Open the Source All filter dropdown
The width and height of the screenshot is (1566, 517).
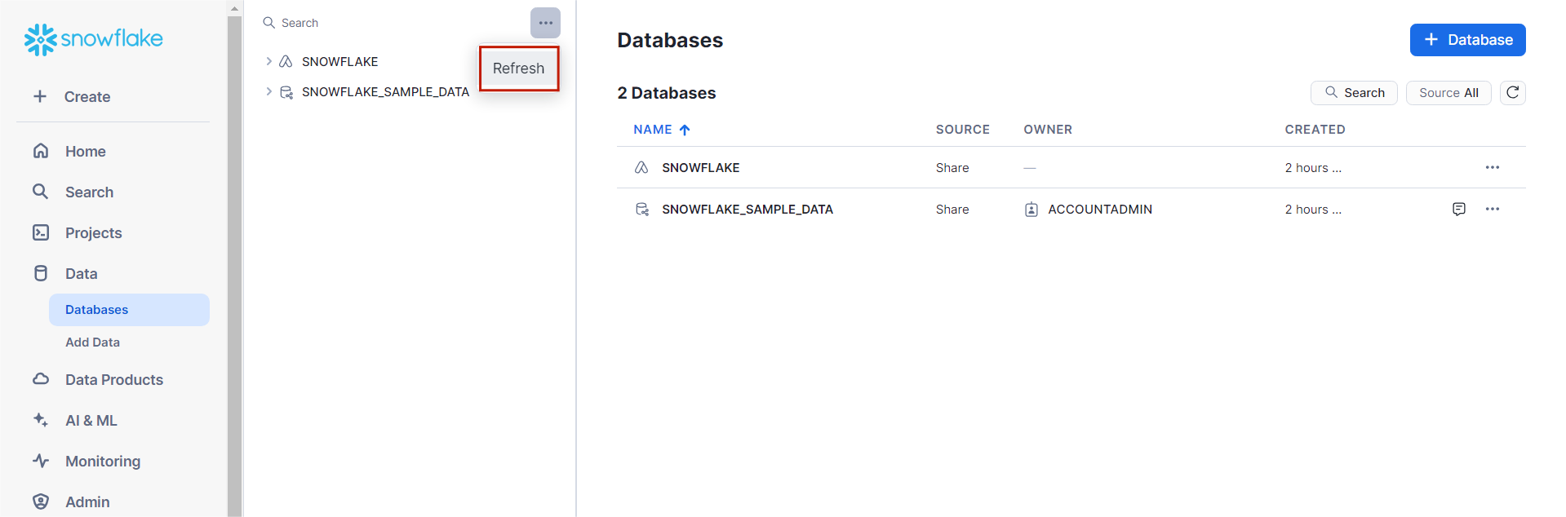[x=1448, y=93]
